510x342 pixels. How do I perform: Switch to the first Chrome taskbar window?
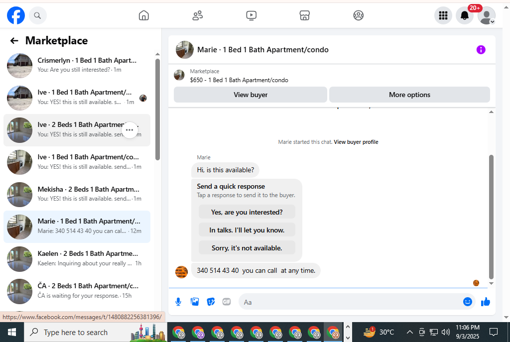click(x=179, y=333)
